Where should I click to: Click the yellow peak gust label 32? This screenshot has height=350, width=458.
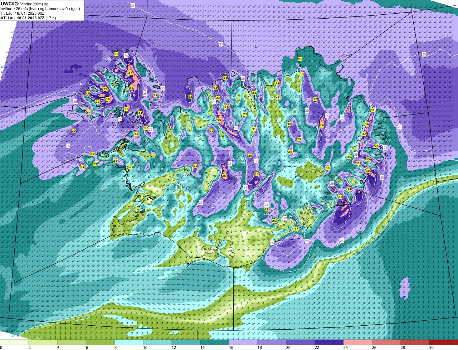click(x=315, y=99)
